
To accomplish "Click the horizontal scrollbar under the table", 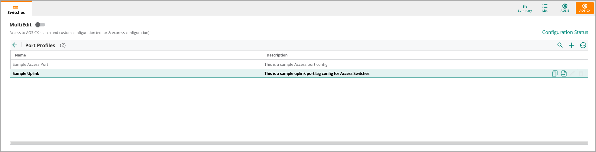I will click(x=299, y=143).
